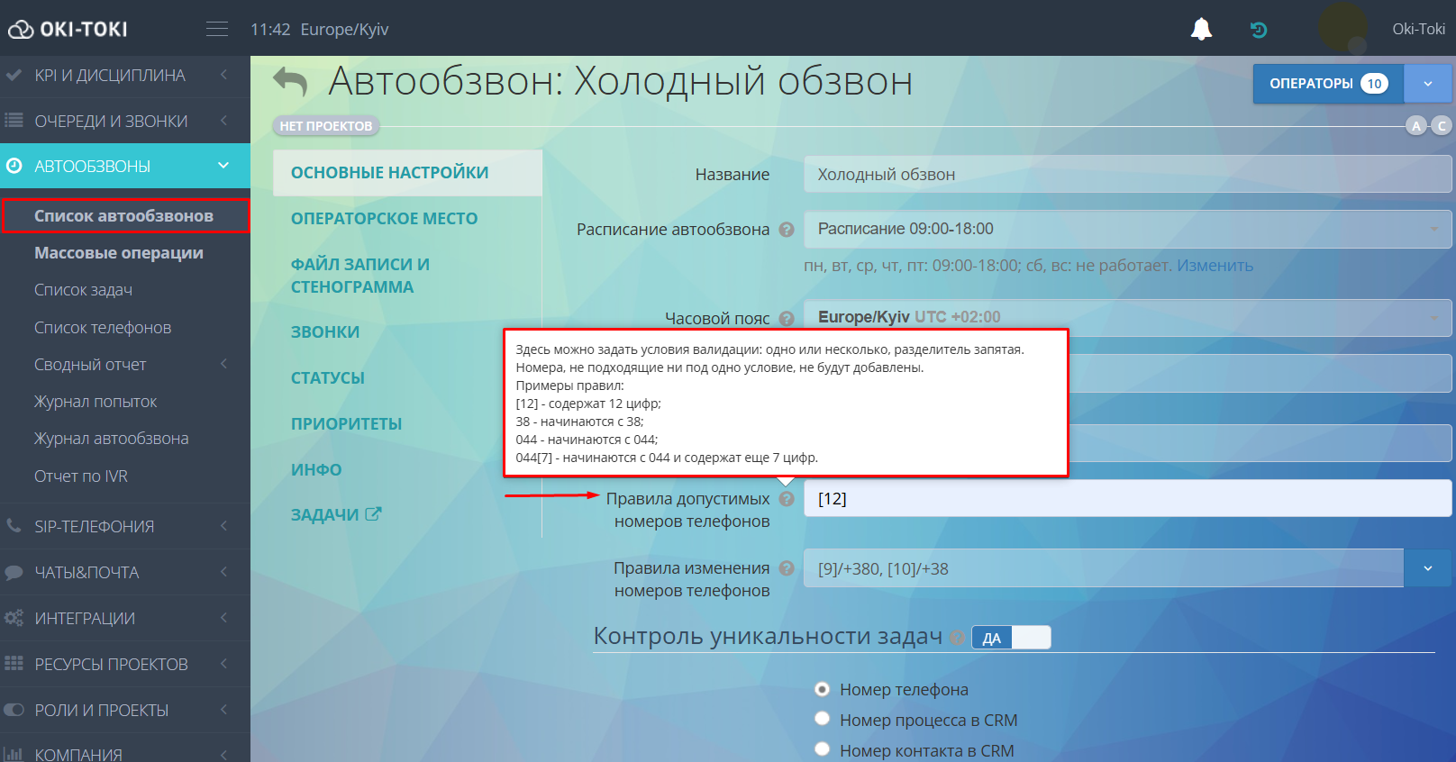Screen dimensions: 1456x762
Task: Open Журнал автообзвона
Action: click(x=112, y=439)
